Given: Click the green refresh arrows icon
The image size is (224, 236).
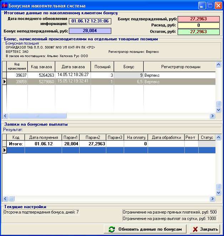Looking at the screenshot, I should click(112, 229).
